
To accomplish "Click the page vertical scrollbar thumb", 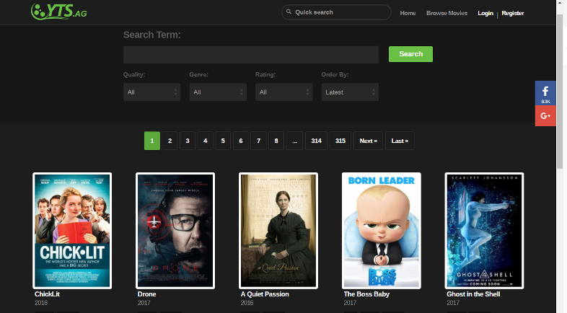I will pos(559,90).
